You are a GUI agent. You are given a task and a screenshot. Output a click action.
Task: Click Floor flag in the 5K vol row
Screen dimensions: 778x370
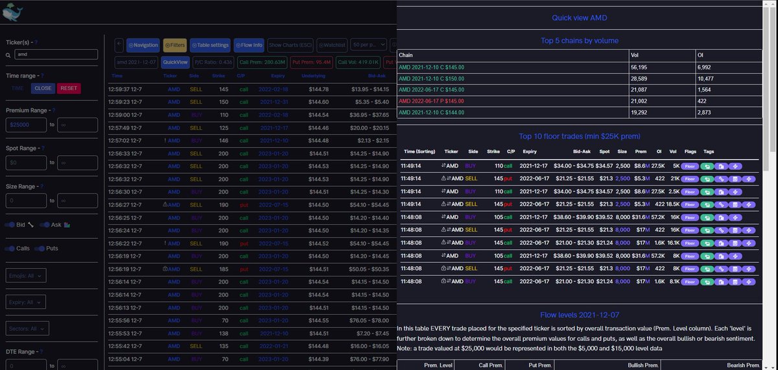(690, 166)
